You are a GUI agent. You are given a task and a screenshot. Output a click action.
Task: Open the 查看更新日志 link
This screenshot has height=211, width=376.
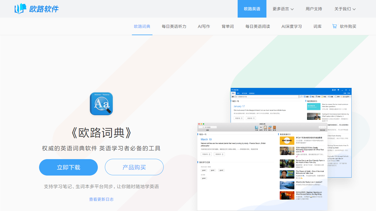(101, 199)
